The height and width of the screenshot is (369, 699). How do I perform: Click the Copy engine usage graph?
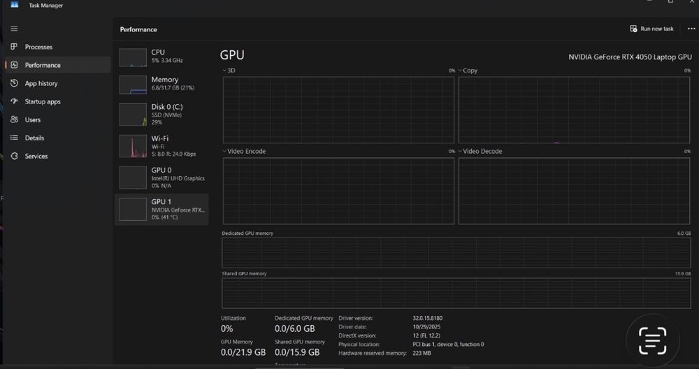coord(574,110)
